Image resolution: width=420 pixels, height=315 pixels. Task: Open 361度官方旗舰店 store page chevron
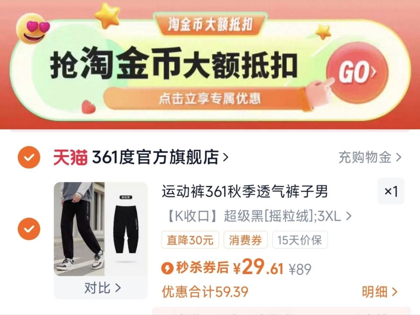pyautogui.click(x=225, y=158)
